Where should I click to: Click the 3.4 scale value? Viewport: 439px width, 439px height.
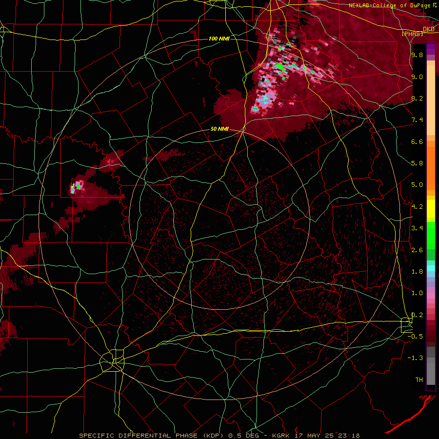(x=417, y=228)
